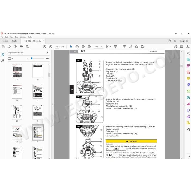191x191 pixels.
Task: Share link to file icon
Action: click(176, 47)
